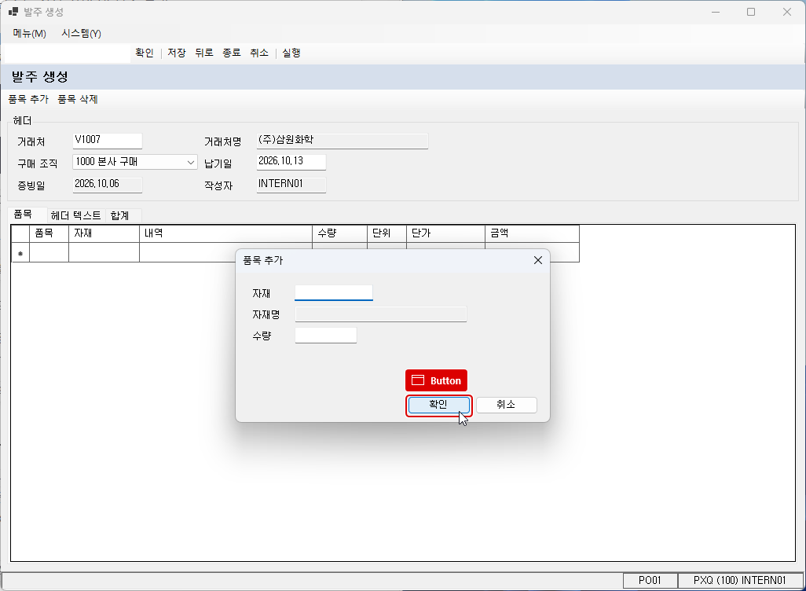Image resolution: width=806 pixels, height=591 pixels.
Task: Click 종료 in the toolbar
Action: coord(232,53)
